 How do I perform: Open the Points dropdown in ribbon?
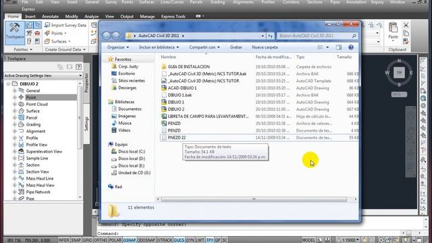[x=55, y=33]
